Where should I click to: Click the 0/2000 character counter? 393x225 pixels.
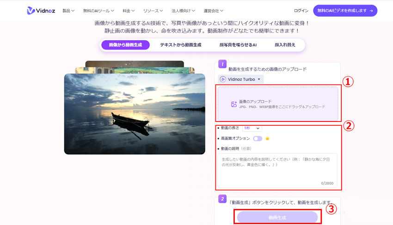pyautogui.click(x=327, y=183)
